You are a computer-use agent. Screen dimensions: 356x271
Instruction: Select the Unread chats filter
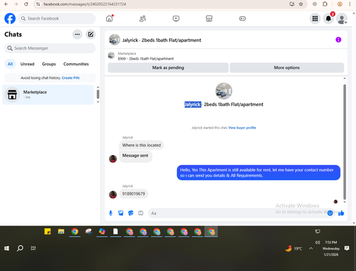pos(27,64)
